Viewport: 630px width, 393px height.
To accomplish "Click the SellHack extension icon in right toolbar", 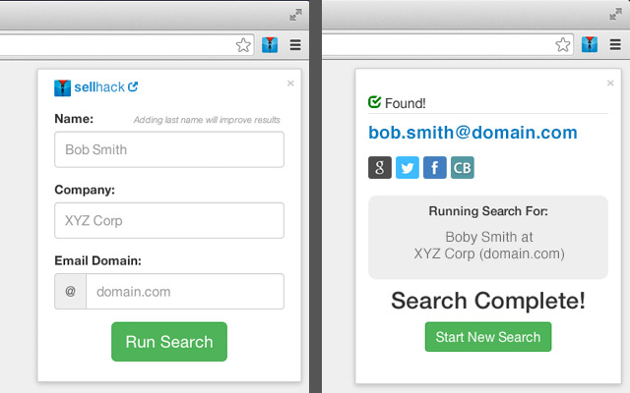I will click(590, 45).
